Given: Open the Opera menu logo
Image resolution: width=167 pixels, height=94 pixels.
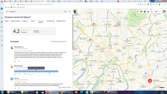Looking at the screenshot, I should 2,2.
